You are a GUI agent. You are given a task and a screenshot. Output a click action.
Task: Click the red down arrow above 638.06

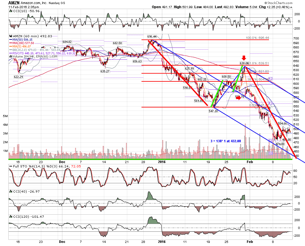(x=244, y=58)
